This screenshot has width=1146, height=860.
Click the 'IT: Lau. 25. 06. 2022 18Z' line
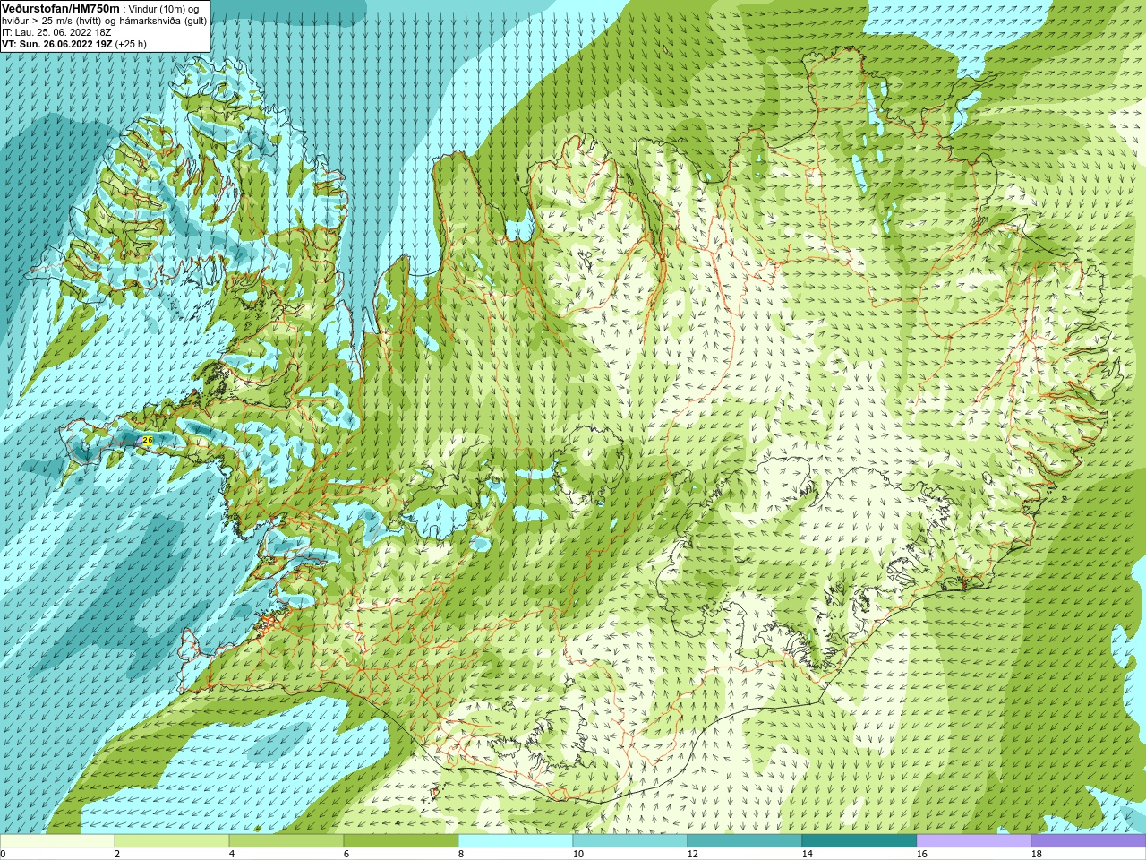click(x=56, y=32)
